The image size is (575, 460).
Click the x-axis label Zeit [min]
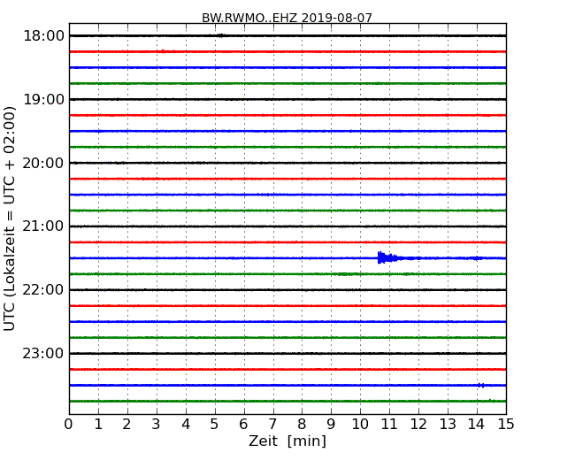click(287, 441)
